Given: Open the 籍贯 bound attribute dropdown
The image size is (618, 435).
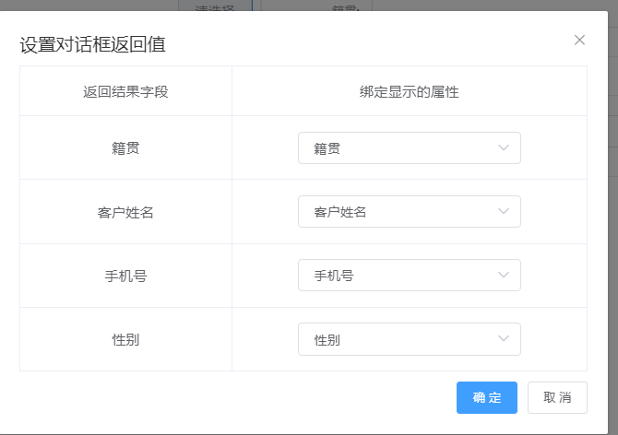Looking at the screenshot, I should click(409, 147).
